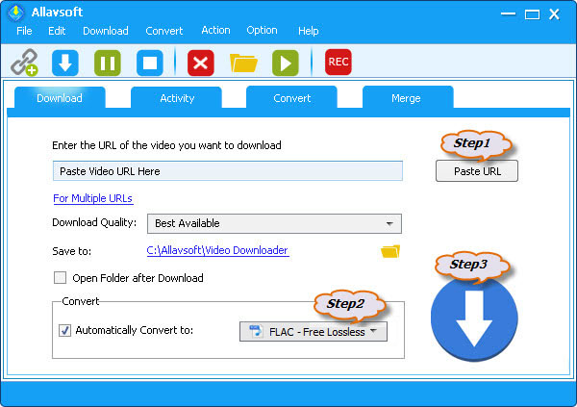
Task: Open the Help menu
Action: 309,31
